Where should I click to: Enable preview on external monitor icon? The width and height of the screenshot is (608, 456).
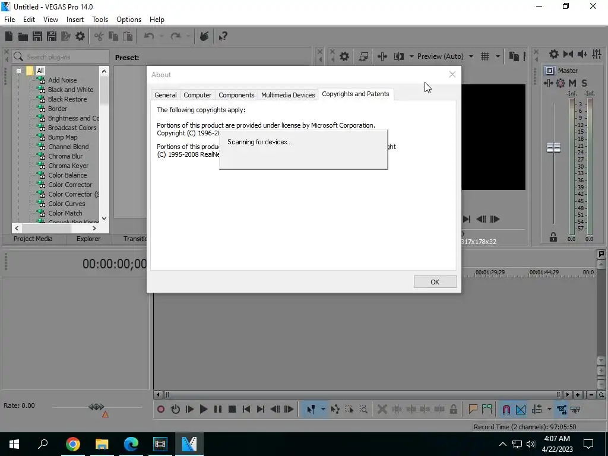(x=363, y=56)
